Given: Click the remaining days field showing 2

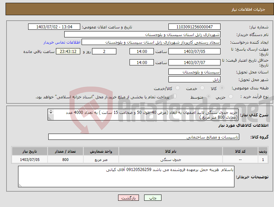Looking at the screenshot, I should (104, 51).
